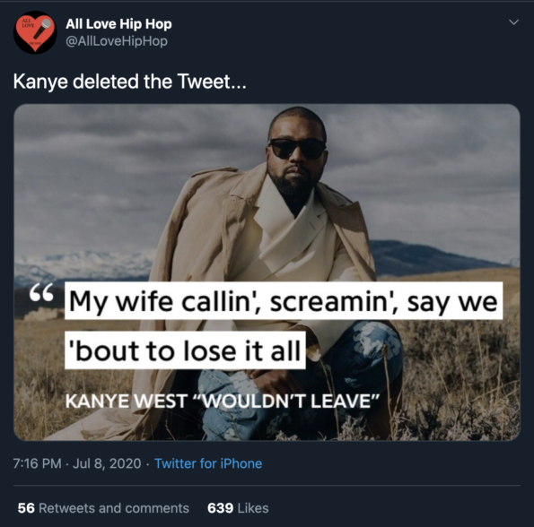View the 639 Likes list
534x527 pixels.
point(238,508)
